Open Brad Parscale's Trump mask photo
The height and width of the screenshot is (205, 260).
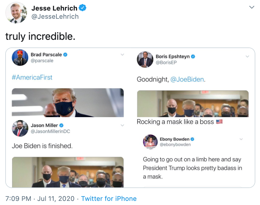pos(68,102)
